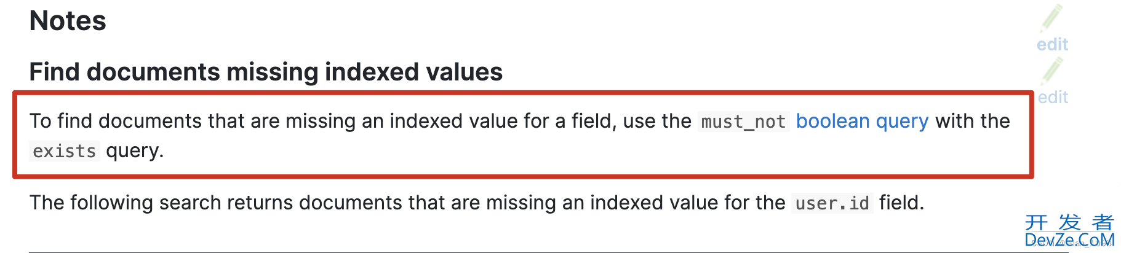Click the sentence starting 'The following search returns'
Image resolution: width=1121 pixels, height=253 pixels.
[477, 203]
